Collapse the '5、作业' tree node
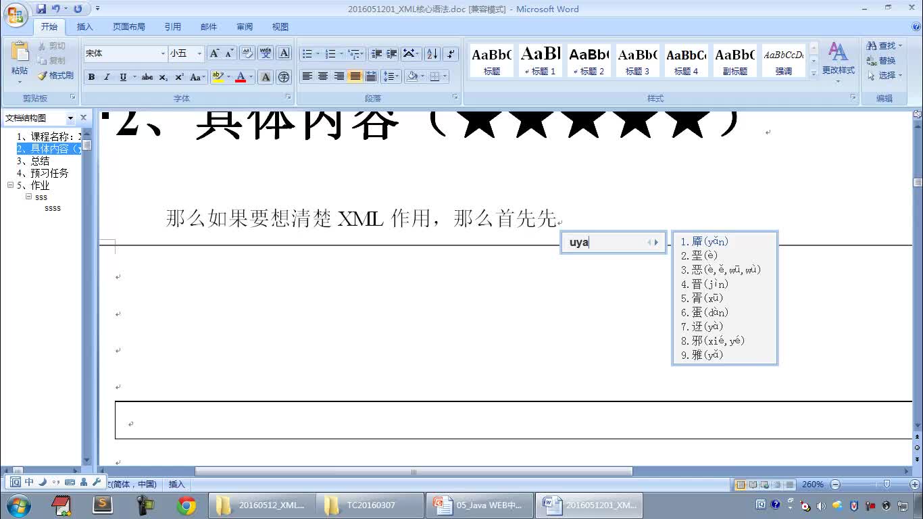The image size is (923, 519). 11,185
